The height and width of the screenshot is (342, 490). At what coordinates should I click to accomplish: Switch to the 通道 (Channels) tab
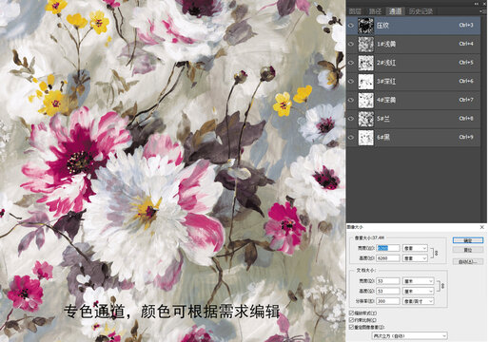click(395, 11)
